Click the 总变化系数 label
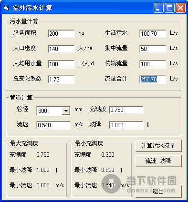This screenshot has width=188, height=202. (x=28, y=79)
